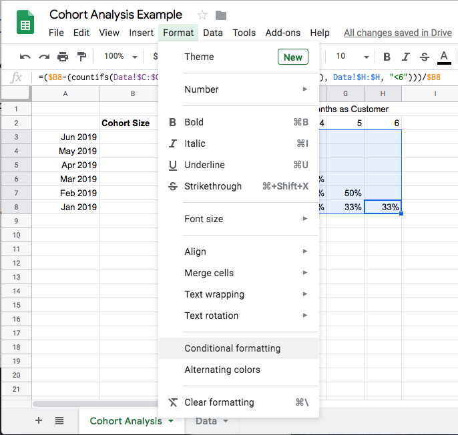Toggle italic in the toolbar
Screen dimensions: 458x435
406,57
